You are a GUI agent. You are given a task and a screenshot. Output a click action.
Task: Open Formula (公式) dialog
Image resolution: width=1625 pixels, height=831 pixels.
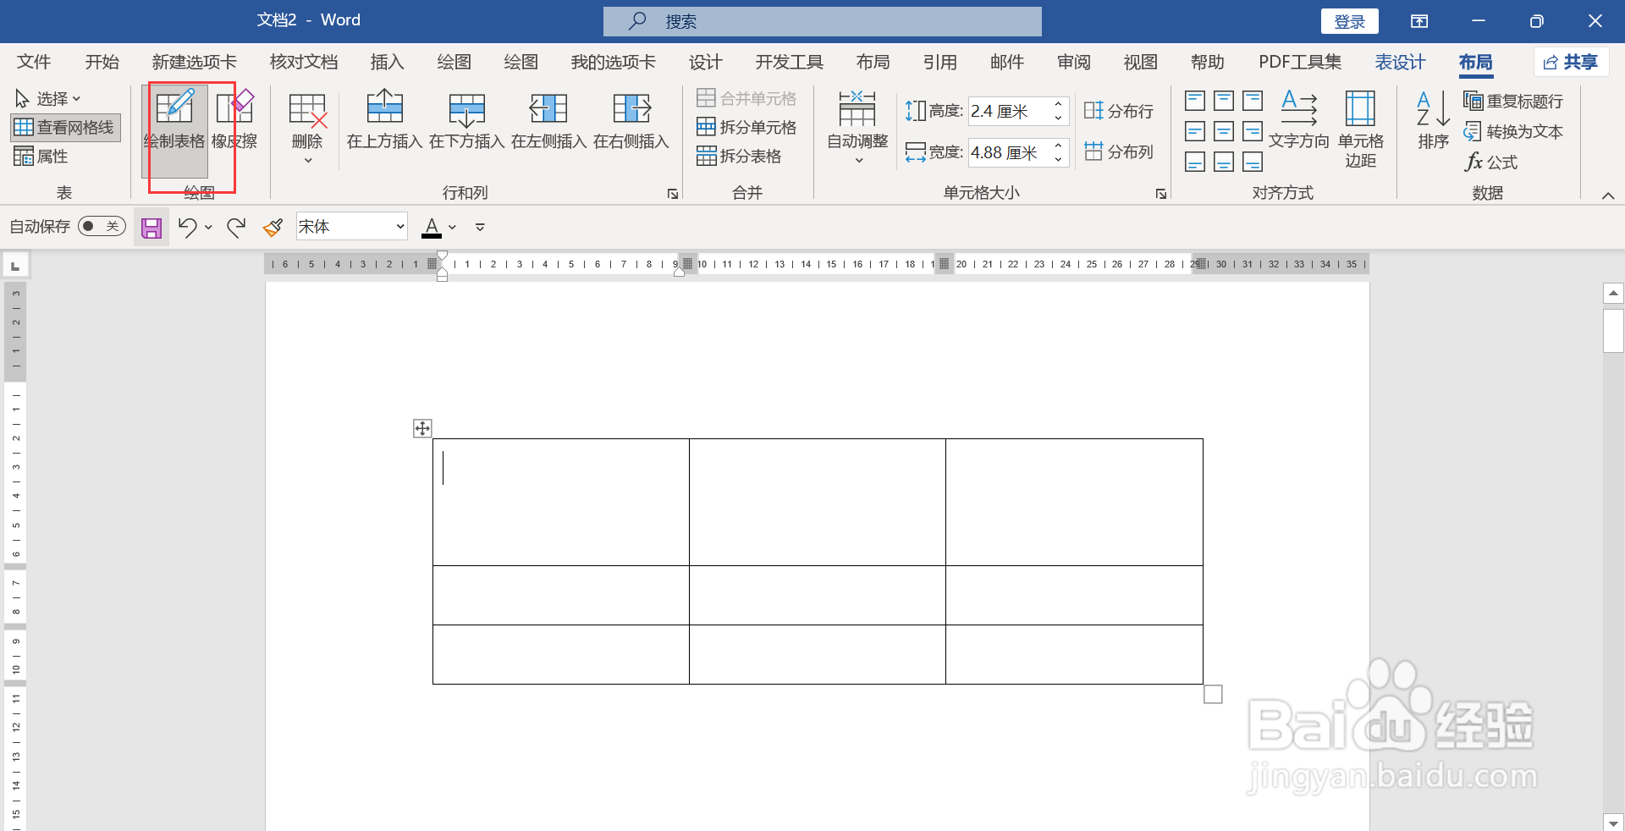coord(1491,162)
